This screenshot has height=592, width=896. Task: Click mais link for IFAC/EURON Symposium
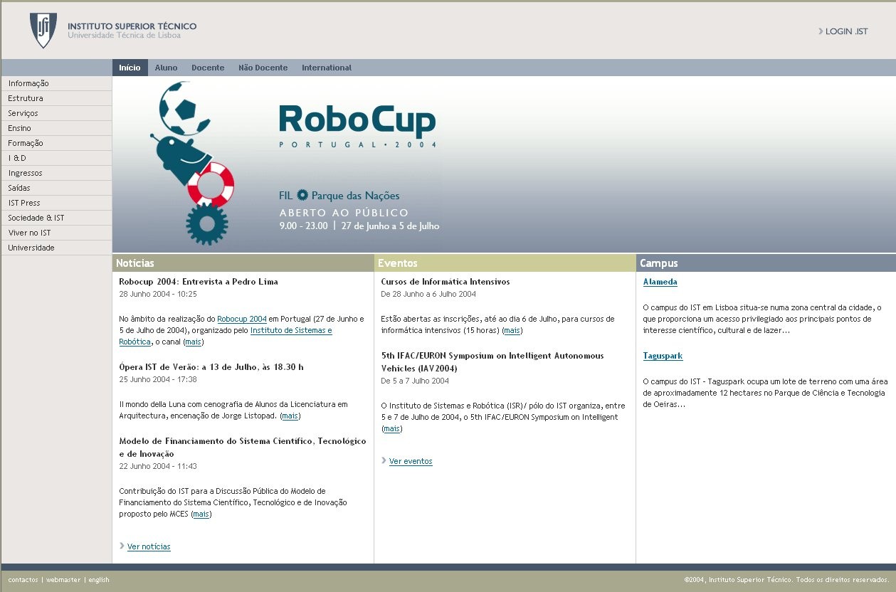(x=392, y=428)
